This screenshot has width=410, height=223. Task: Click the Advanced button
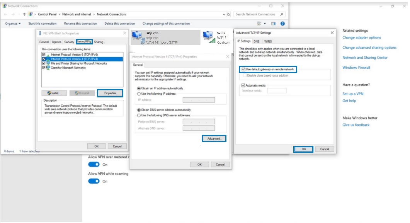coord(214,139)
